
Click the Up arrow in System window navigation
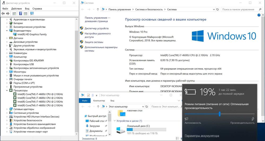(98, 10)
